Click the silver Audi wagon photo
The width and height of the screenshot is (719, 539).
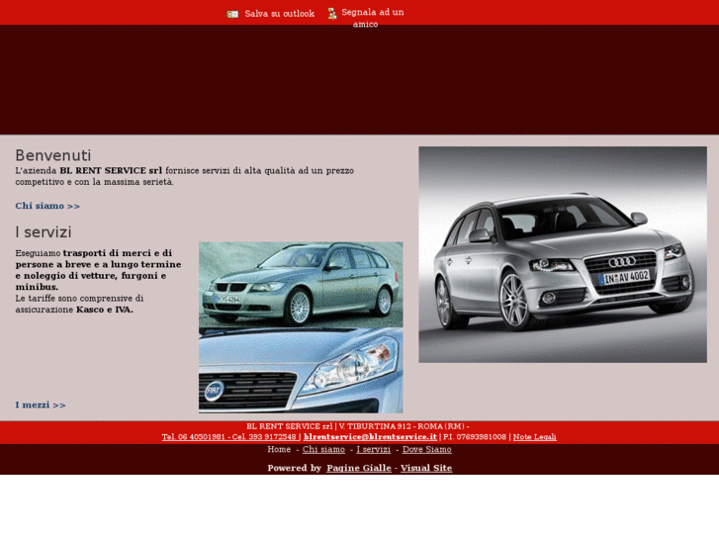click(563, 254)
